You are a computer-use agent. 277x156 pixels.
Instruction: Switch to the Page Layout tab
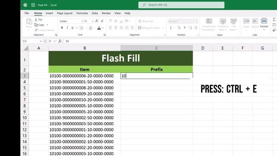click(64, 13)
